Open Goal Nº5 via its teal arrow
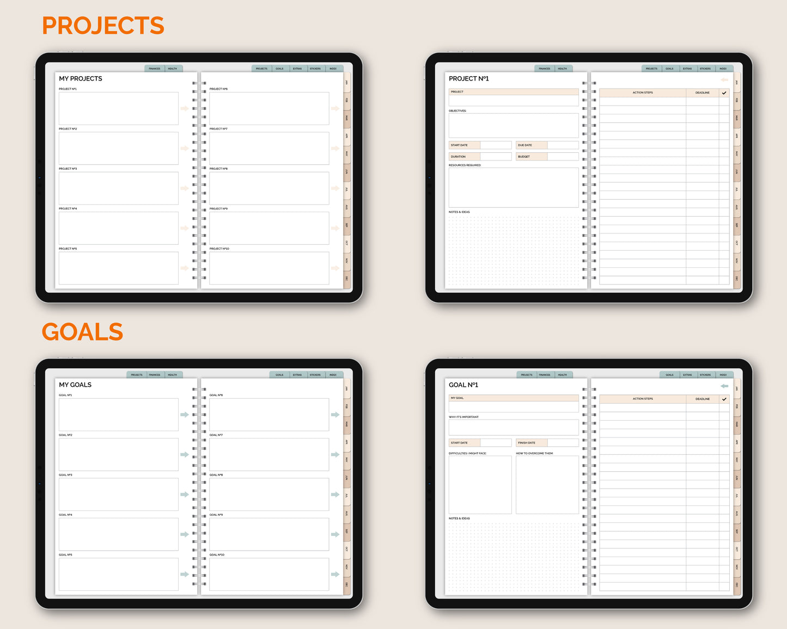This screenshot has width=787, height=629. (x=185, y=574)
